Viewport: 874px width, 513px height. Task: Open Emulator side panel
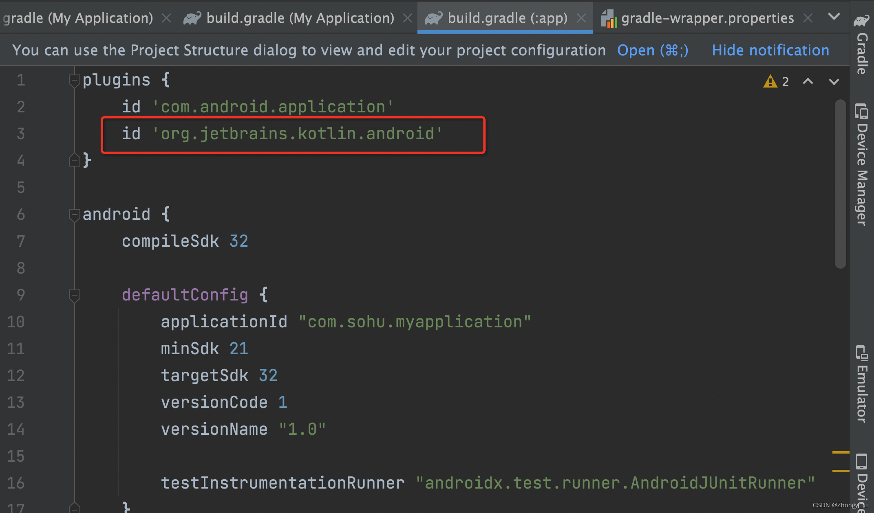point(862,384)
